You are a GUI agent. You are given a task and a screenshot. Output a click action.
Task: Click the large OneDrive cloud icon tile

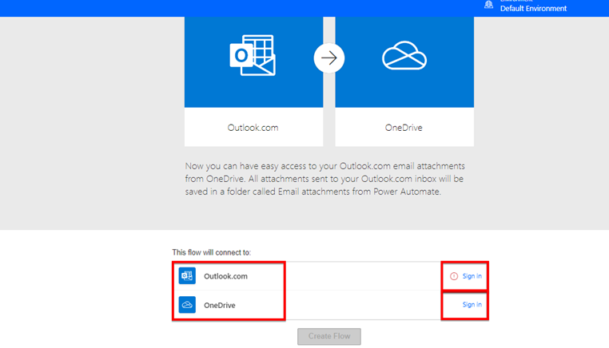pyautogui.click(x=404, y=61)
